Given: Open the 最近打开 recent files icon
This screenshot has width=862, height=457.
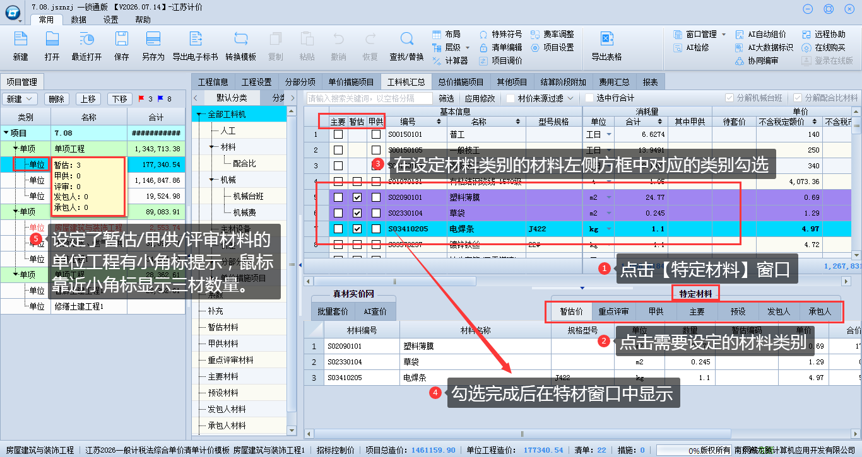Looking at the screenshot, I should [x=86, y=39].
